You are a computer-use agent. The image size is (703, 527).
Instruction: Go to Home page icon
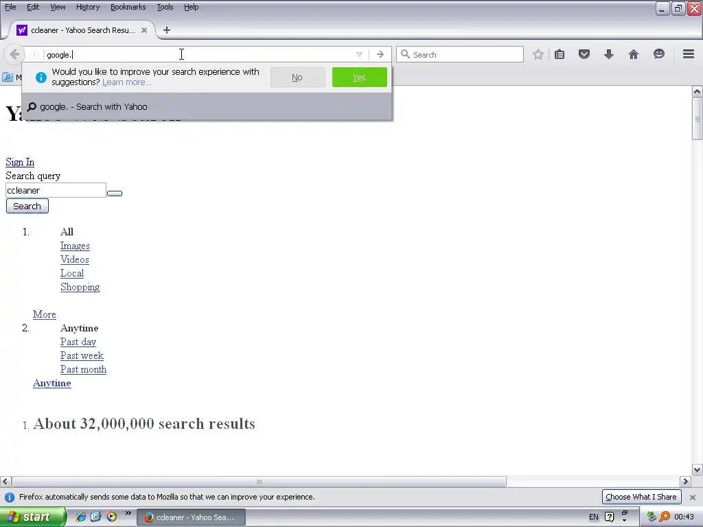pos(633,55)
